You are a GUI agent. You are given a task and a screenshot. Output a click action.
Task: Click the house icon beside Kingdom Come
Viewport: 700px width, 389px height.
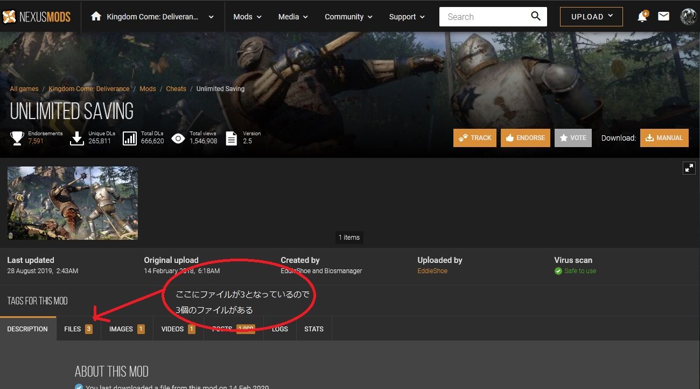click(96, 16)
